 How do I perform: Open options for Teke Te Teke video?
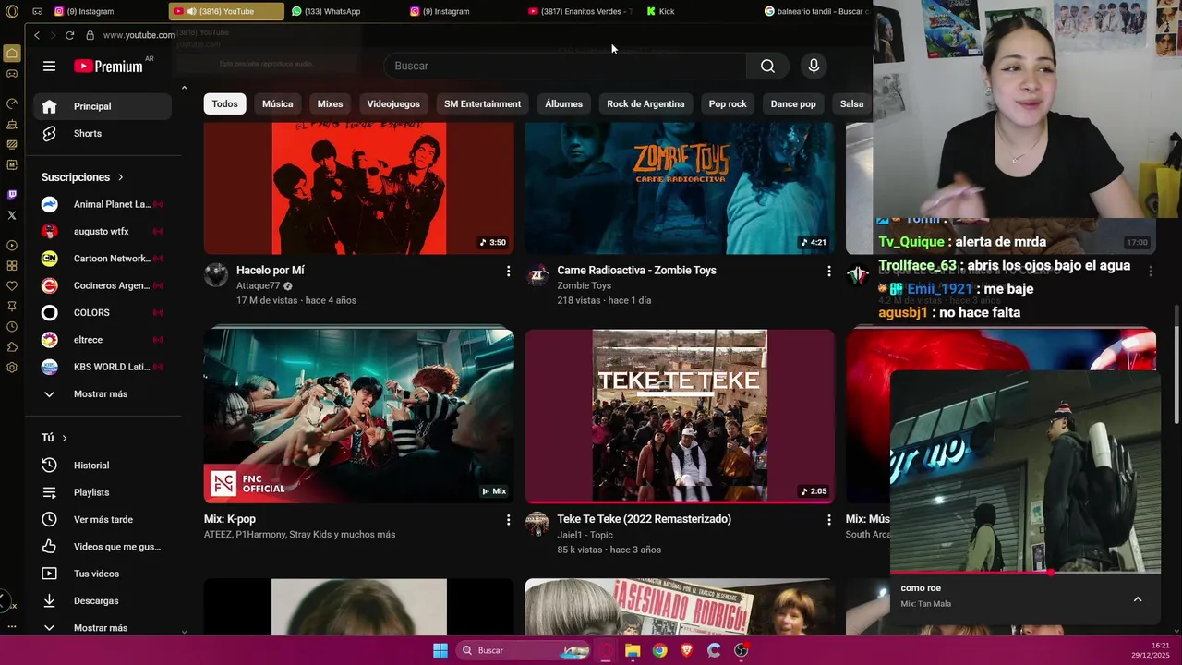pos(828,520)
